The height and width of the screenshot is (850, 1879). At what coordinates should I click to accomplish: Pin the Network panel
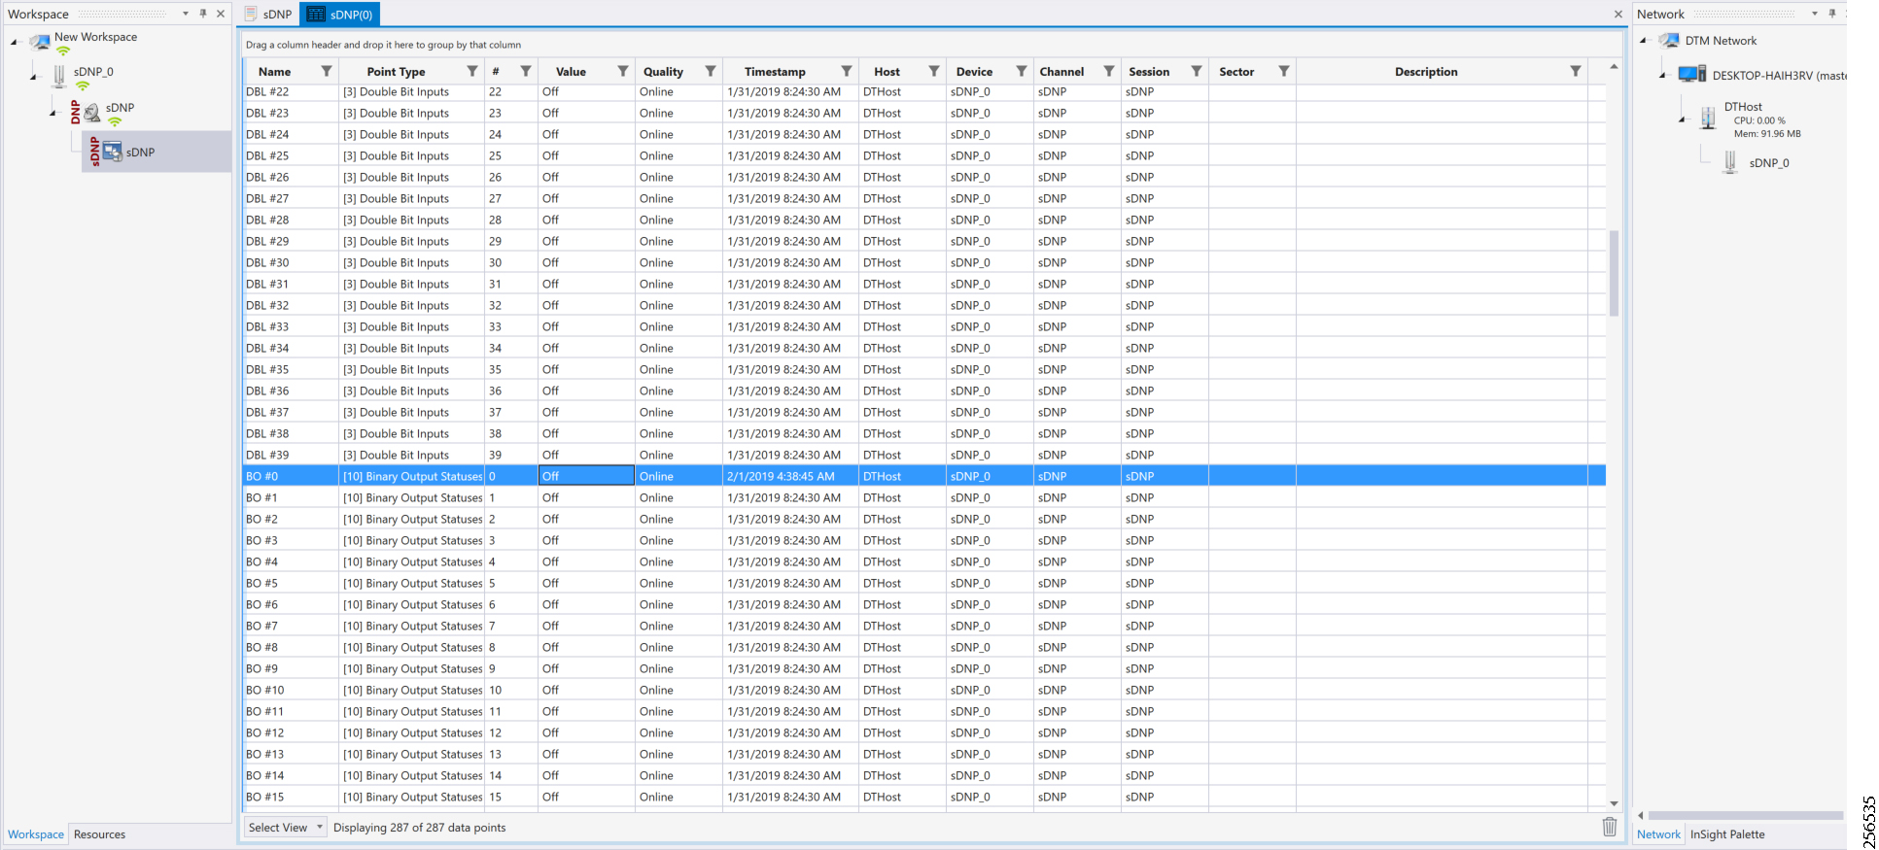pyautogui.click(x=1832, y=14)
